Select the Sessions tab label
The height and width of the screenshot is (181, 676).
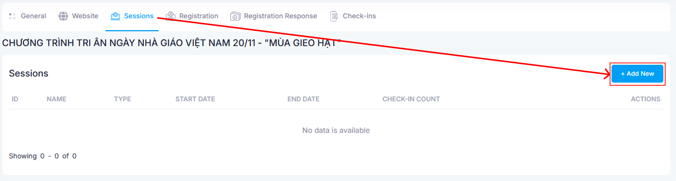click(x=139, y=16)
